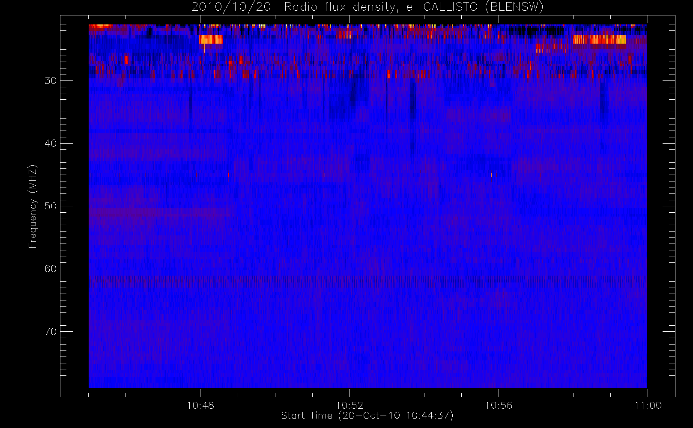Click the bright yellow burst just after 10:48
Image resolution: width=693 pixels, height=428 pixels.
click(x=211, y=39)
